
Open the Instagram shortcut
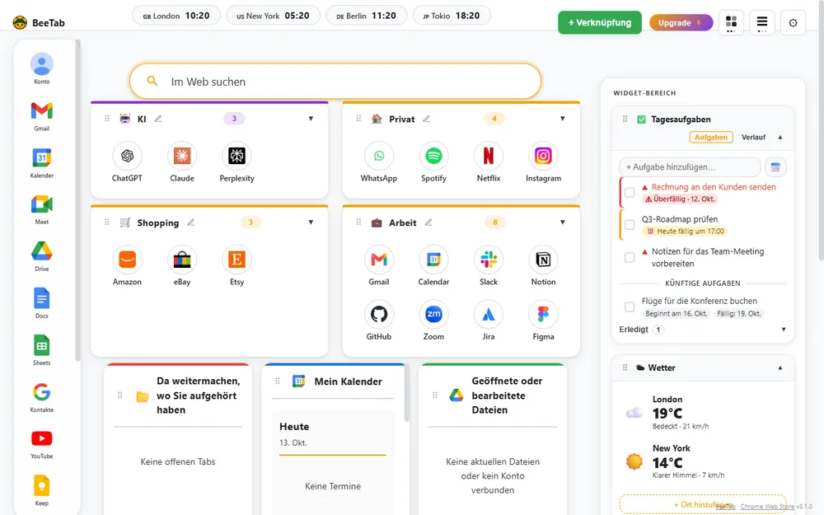[x=543, y=156]
